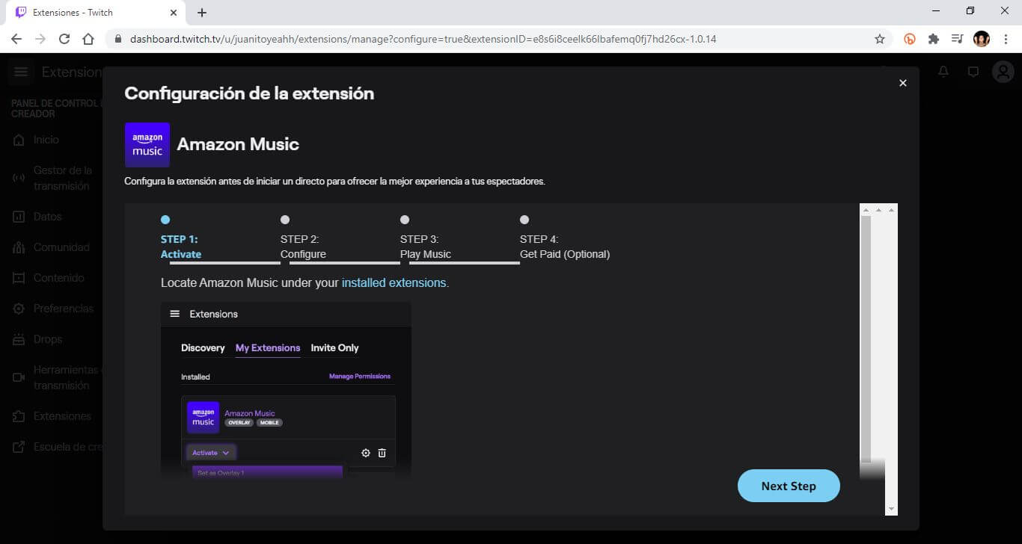Open Chrome media control icon

coord(958,39)
